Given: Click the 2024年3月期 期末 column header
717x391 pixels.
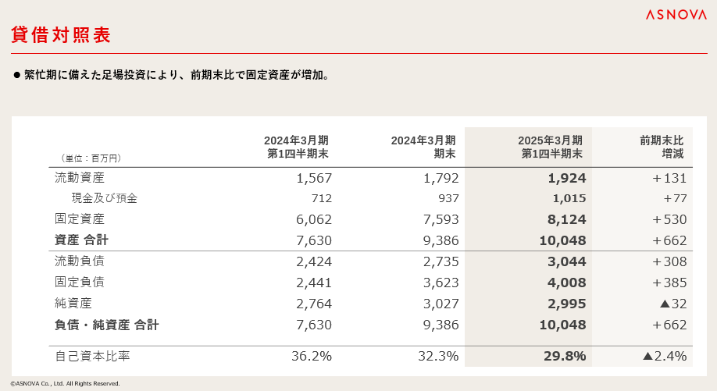Looking at the screenshot, I should tap(423, 147).
